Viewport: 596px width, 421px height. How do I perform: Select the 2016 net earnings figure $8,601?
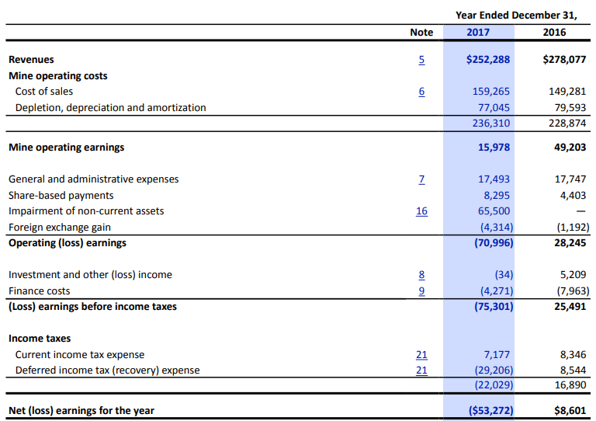tap(570, 411)
